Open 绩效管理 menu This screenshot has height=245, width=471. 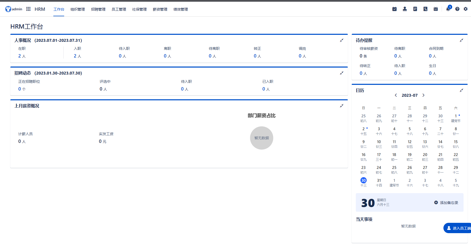click(x=181, y=9)
